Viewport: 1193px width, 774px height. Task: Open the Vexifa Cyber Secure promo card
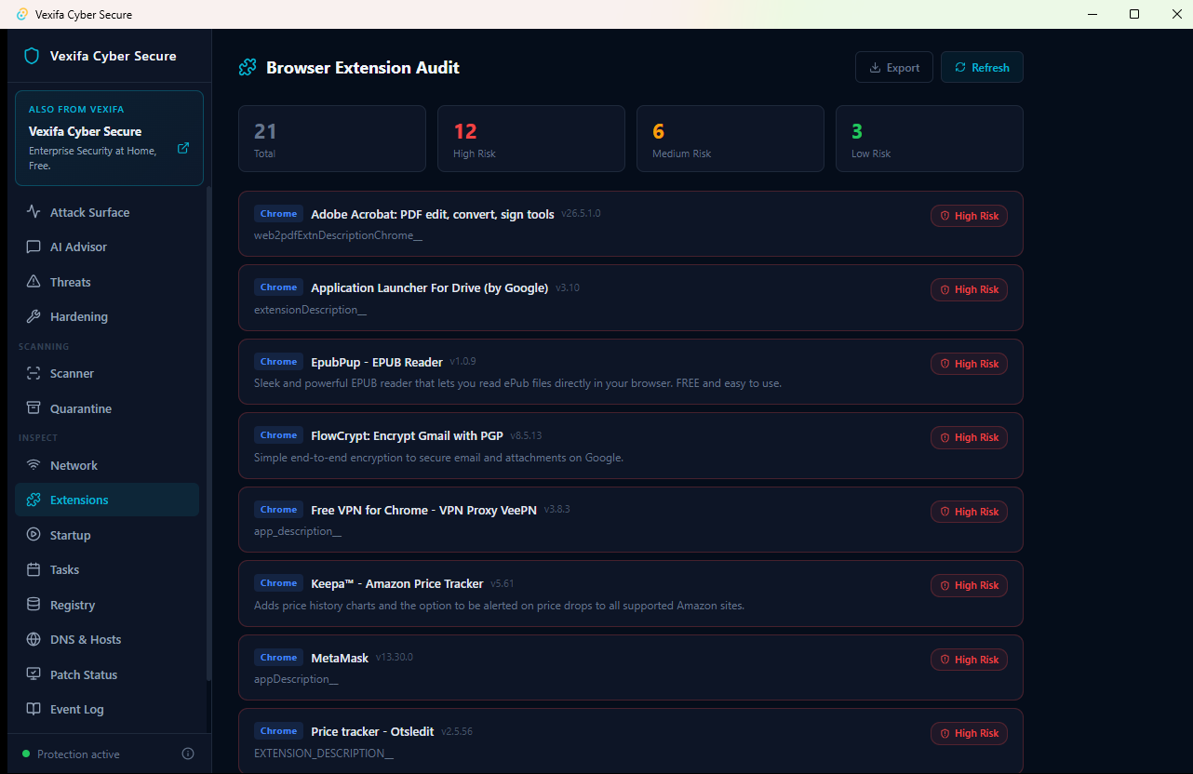tap(109, 138)
